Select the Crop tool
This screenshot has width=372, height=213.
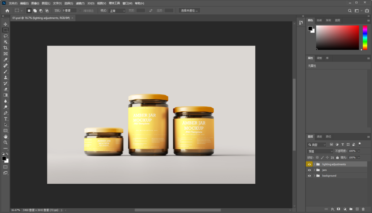(x=5, y=48)
